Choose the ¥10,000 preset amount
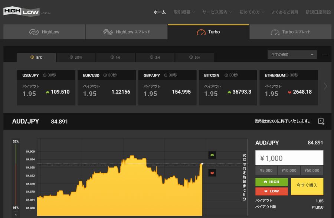Image resolution: width=334 pixels, height=218 pixels. tap(289, 170)
